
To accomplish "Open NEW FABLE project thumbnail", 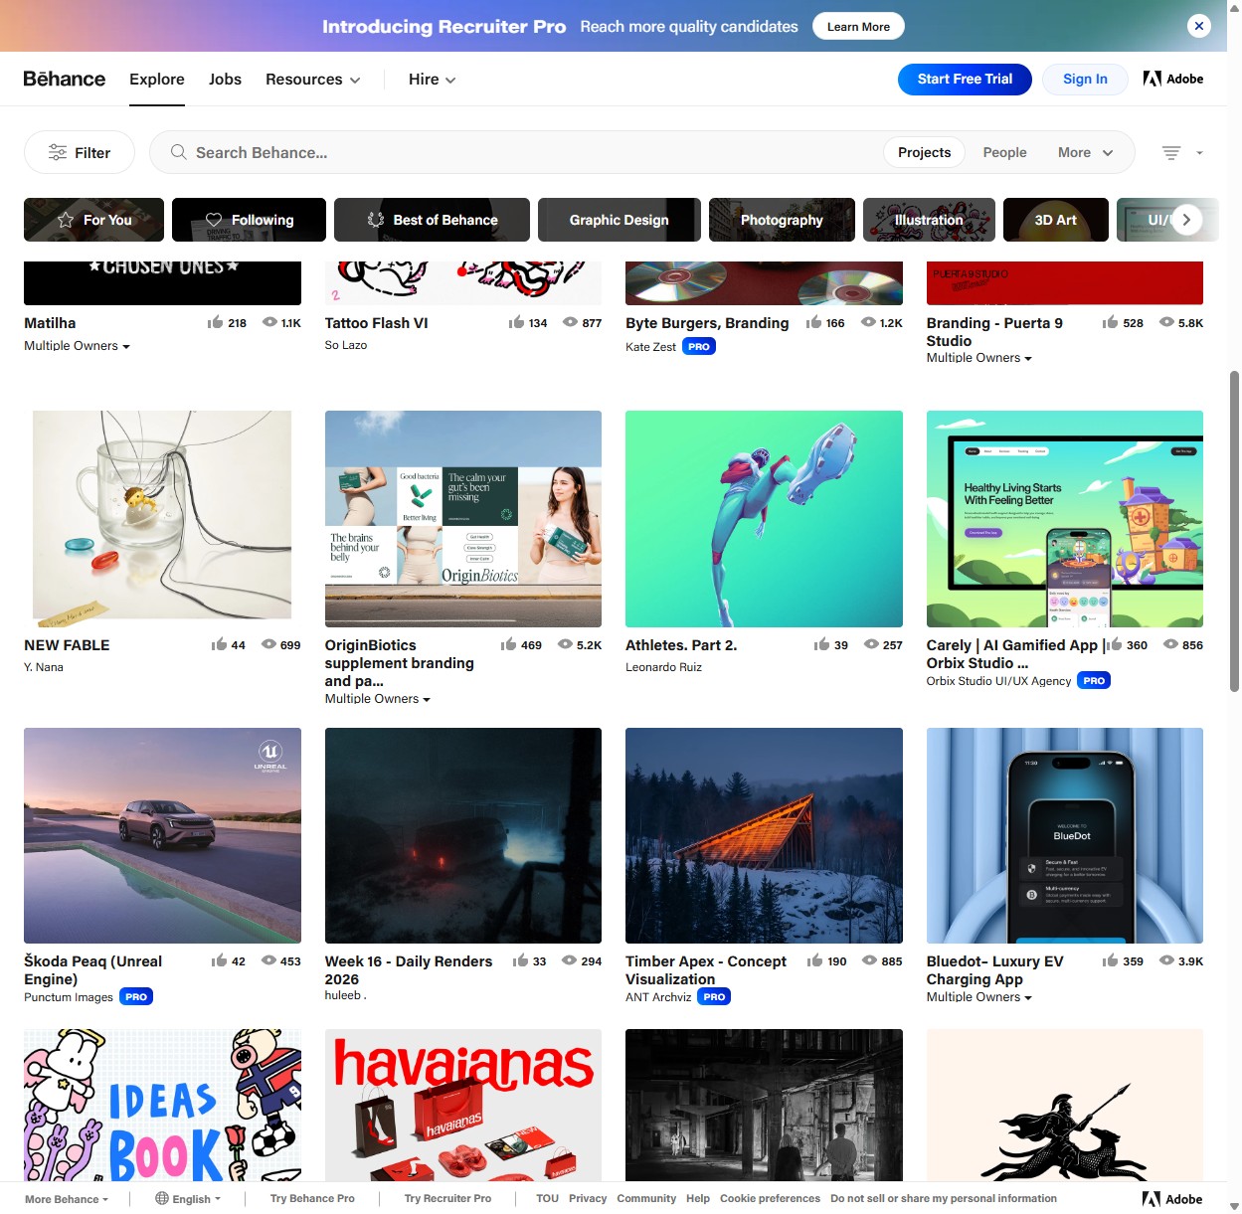I will click(x=162, y=519).
